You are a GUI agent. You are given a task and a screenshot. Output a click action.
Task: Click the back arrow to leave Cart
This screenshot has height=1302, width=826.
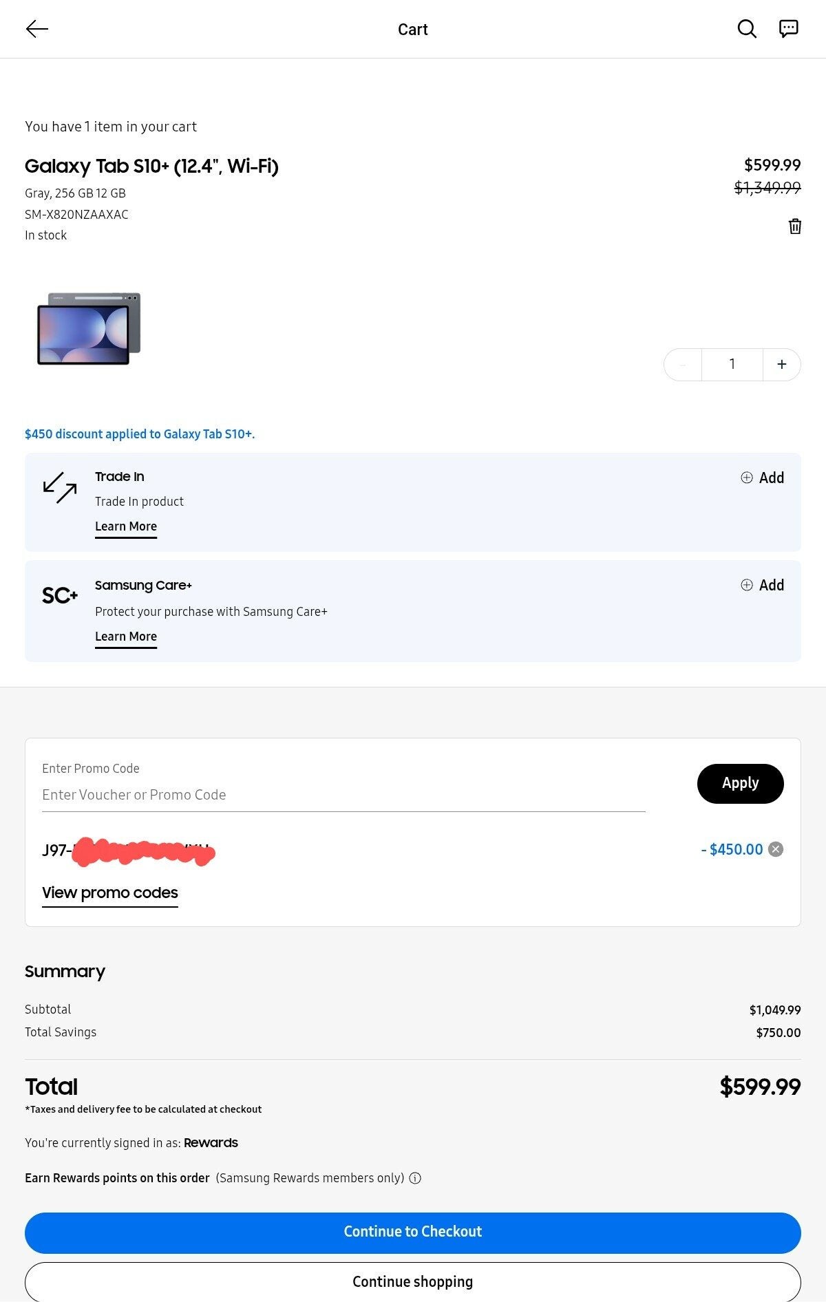pos(38,29)
